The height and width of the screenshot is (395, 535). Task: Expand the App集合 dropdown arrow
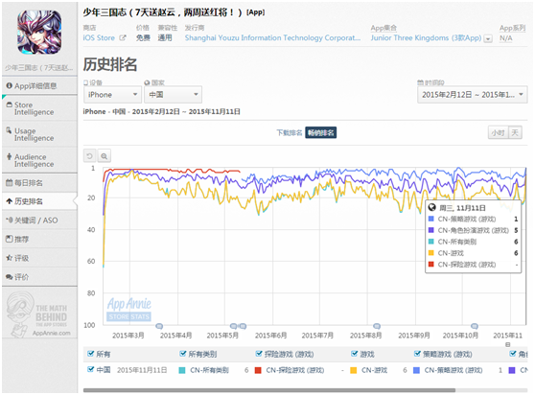tap(488, 38)
